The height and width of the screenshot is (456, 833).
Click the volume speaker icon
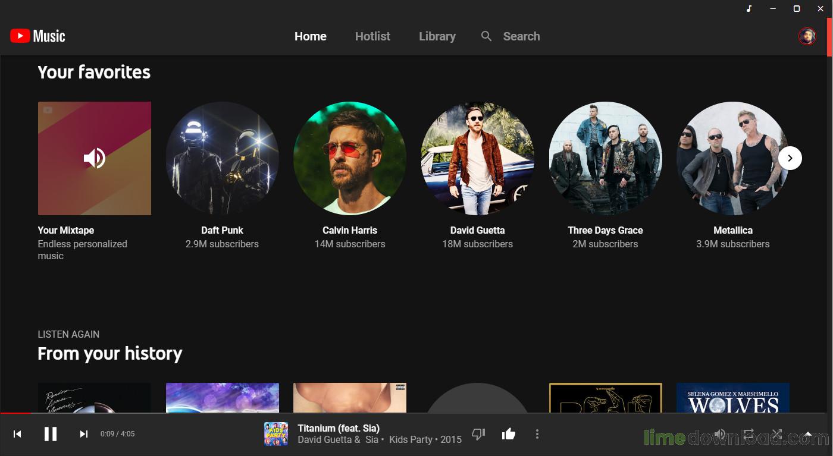pyautogui.click(x=720, y=434)
